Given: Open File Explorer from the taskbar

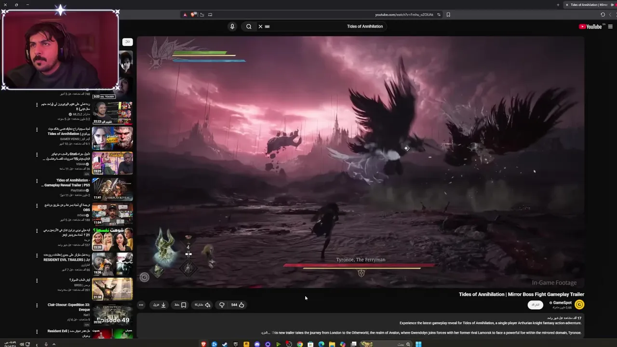Looking at the screenshot, I should (x=332, y=344).
